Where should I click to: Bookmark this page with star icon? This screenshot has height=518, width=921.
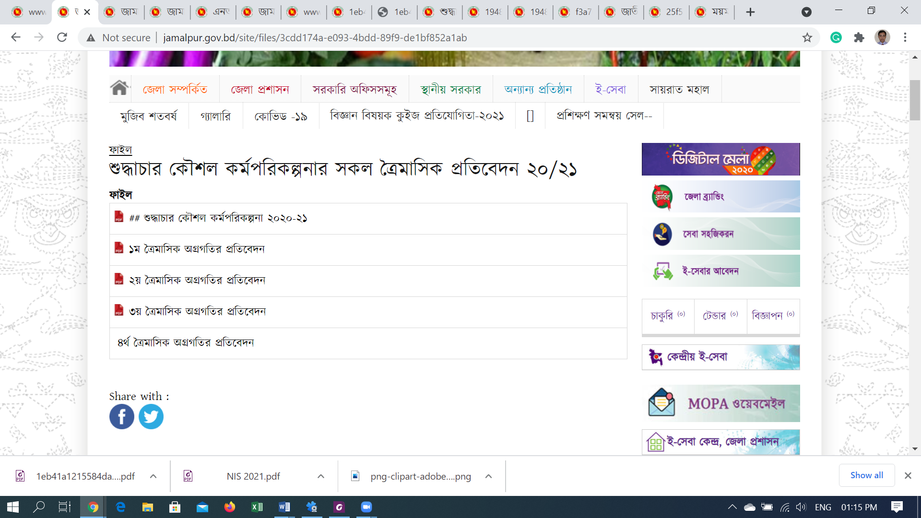pos(807,37)
